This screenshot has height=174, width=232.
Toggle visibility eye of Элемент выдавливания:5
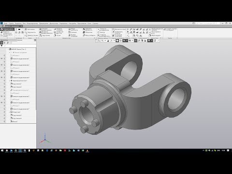tap(1, 96)
